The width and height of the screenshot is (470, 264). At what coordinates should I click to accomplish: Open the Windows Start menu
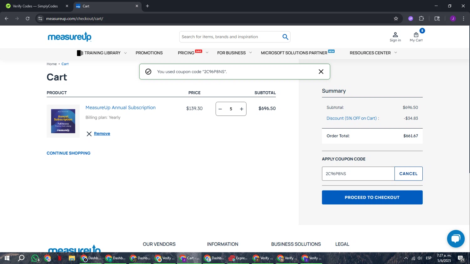[7, 258]
